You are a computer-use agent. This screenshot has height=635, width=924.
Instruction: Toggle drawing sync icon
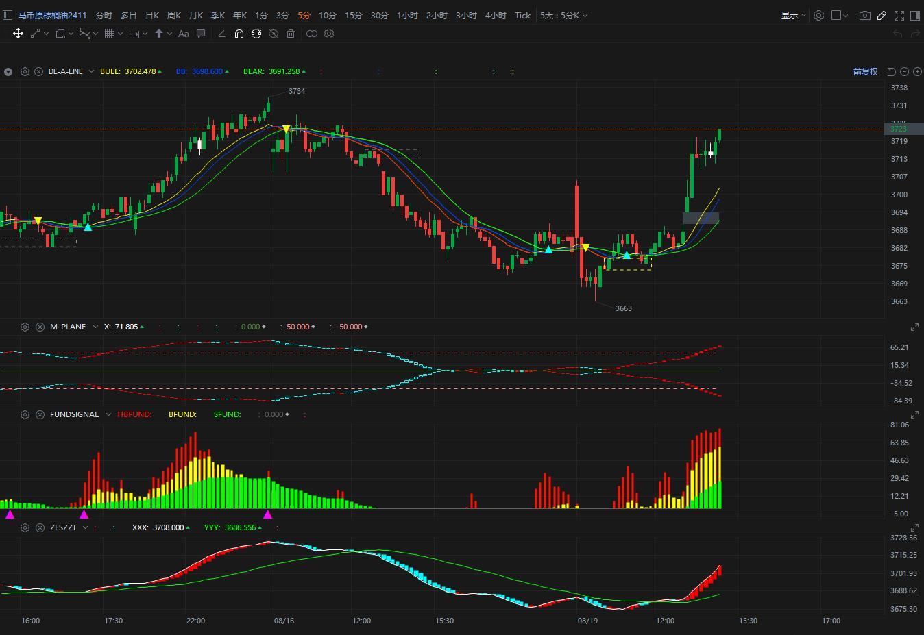pyautogui.click(x=256, y=33)
